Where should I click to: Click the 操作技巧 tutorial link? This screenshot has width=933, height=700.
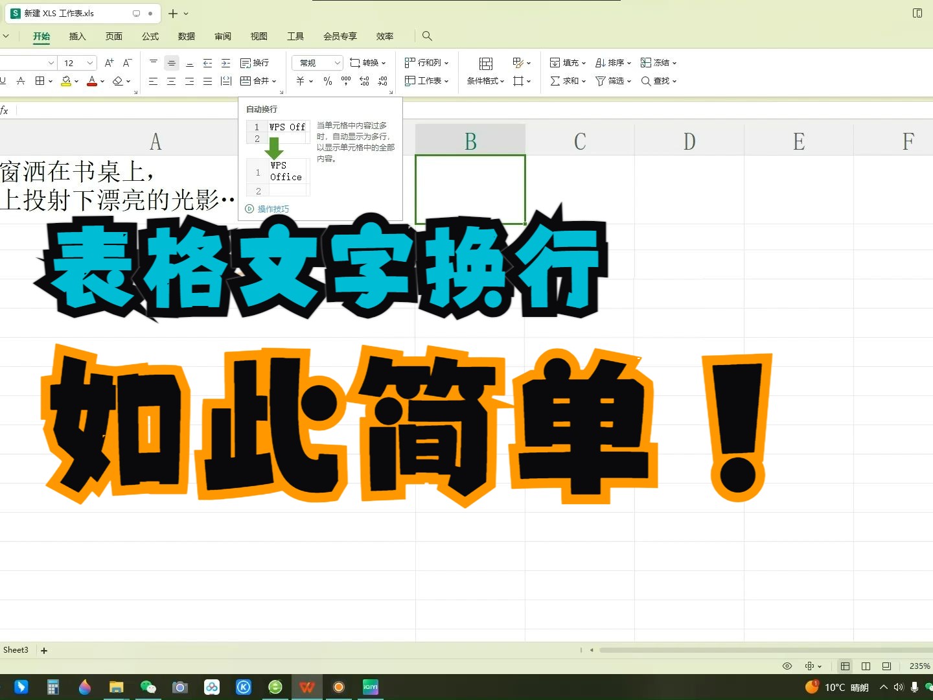click(x=273, y=209)
